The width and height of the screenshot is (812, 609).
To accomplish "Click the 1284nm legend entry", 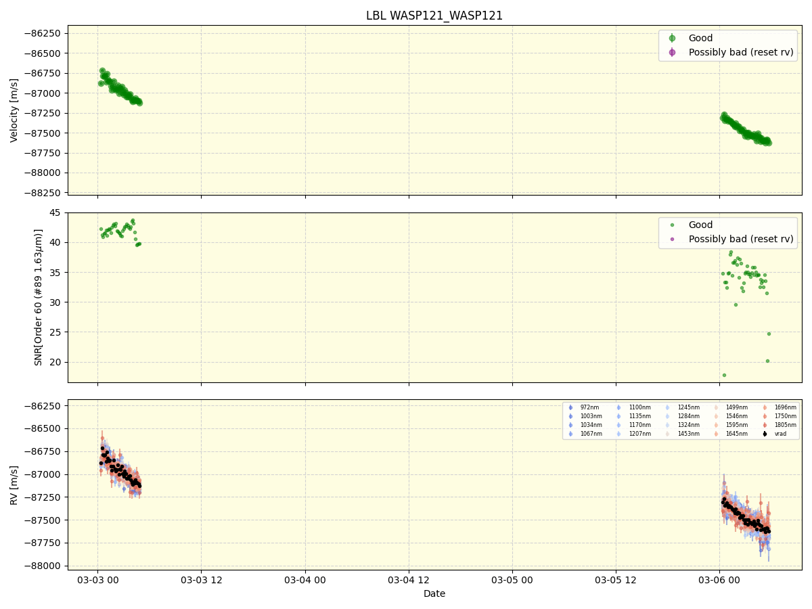I will pos(682,416).
